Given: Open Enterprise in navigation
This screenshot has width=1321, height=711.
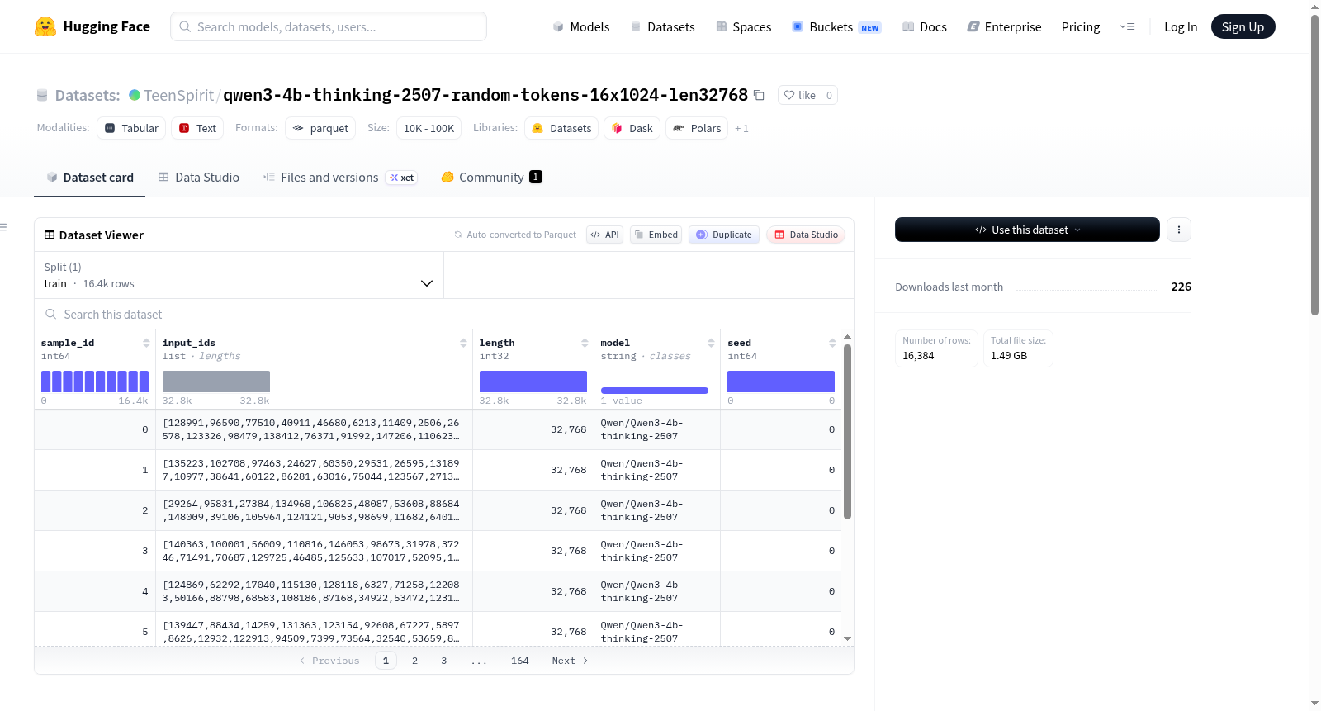Looking at the screenshot, I should [x=1004, y=26].
